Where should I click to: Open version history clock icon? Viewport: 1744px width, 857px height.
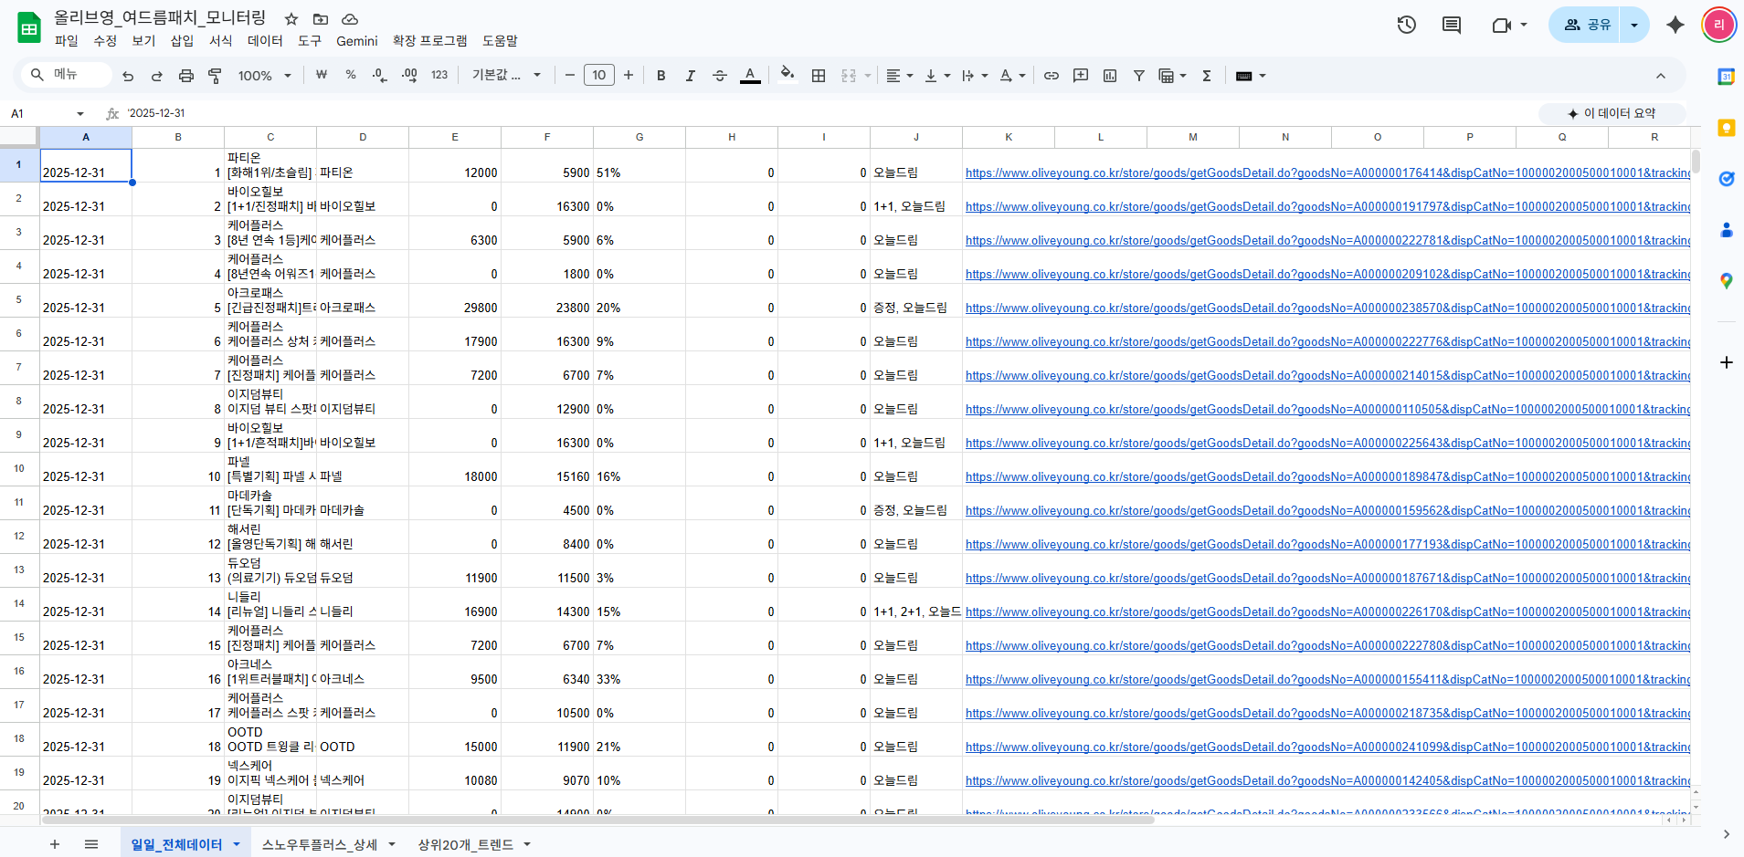[1406, 25]
